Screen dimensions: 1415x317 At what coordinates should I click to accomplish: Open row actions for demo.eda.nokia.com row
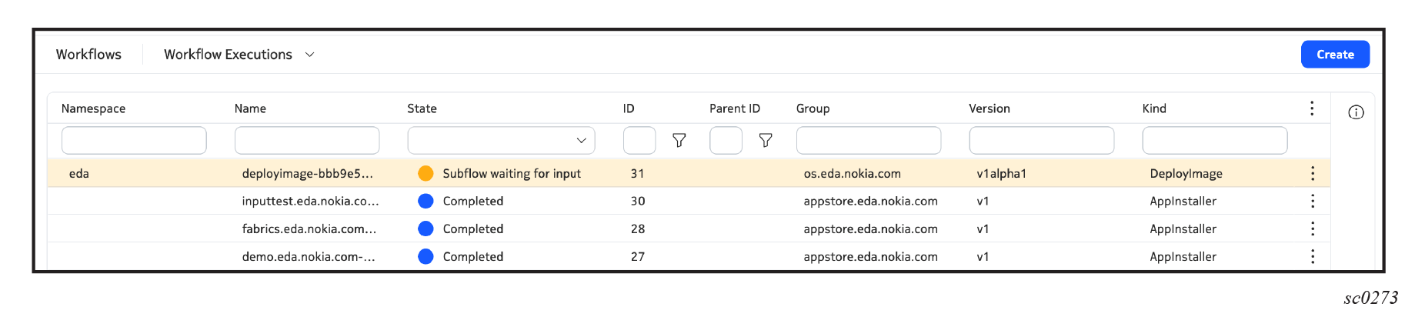1312,256
